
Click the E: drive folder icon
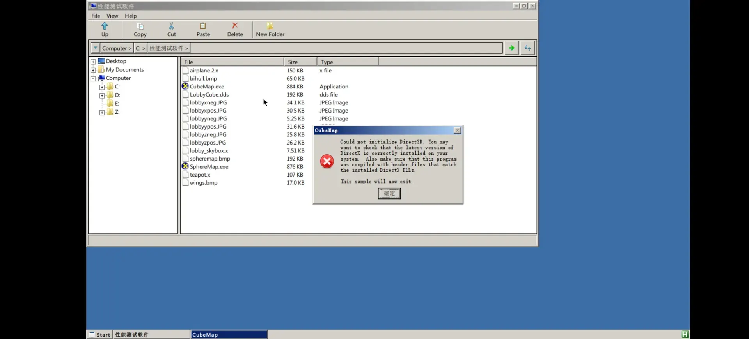(110, 103)
